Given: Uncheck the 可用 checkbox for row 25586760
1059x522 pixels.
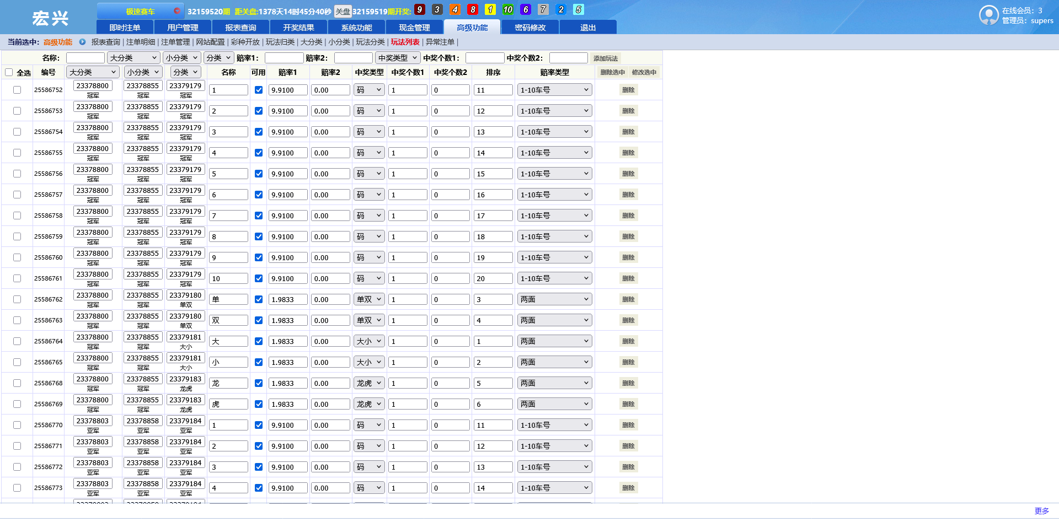Looking at the screenshot, I should click(x=259, y=257).
